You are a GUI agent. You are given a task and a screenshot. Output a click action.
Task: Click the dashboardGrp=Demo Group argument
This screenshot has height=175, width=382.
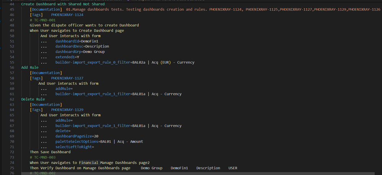point(80,52)
